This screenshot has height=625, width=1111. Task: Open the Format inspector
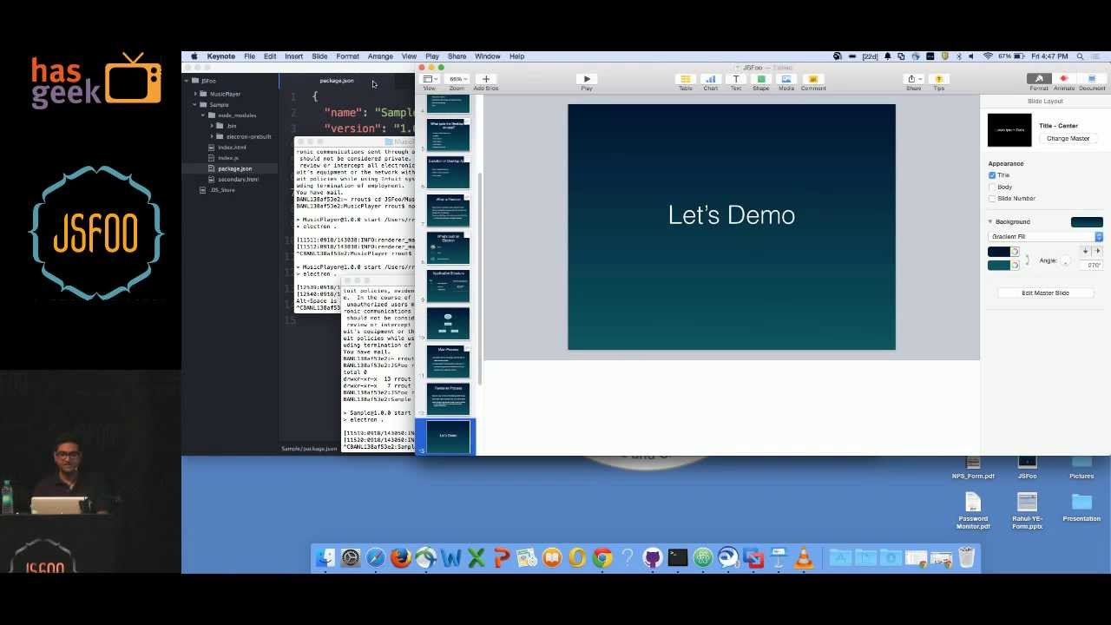pos(1038,79)
